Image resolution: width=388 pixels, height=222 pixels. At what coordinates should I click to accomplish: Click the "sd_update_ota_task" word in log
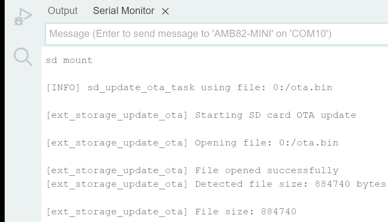point(141,88)
